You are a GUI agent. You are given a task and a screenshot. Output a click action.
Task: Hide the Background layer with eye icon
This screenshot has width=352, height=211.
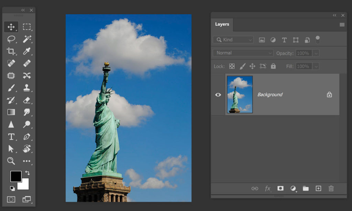218,95
